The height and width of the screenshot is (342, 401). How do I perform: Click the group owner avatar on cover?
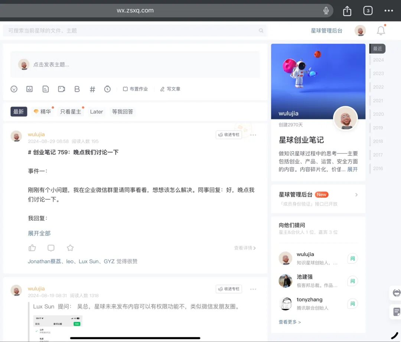pos(346,118)
